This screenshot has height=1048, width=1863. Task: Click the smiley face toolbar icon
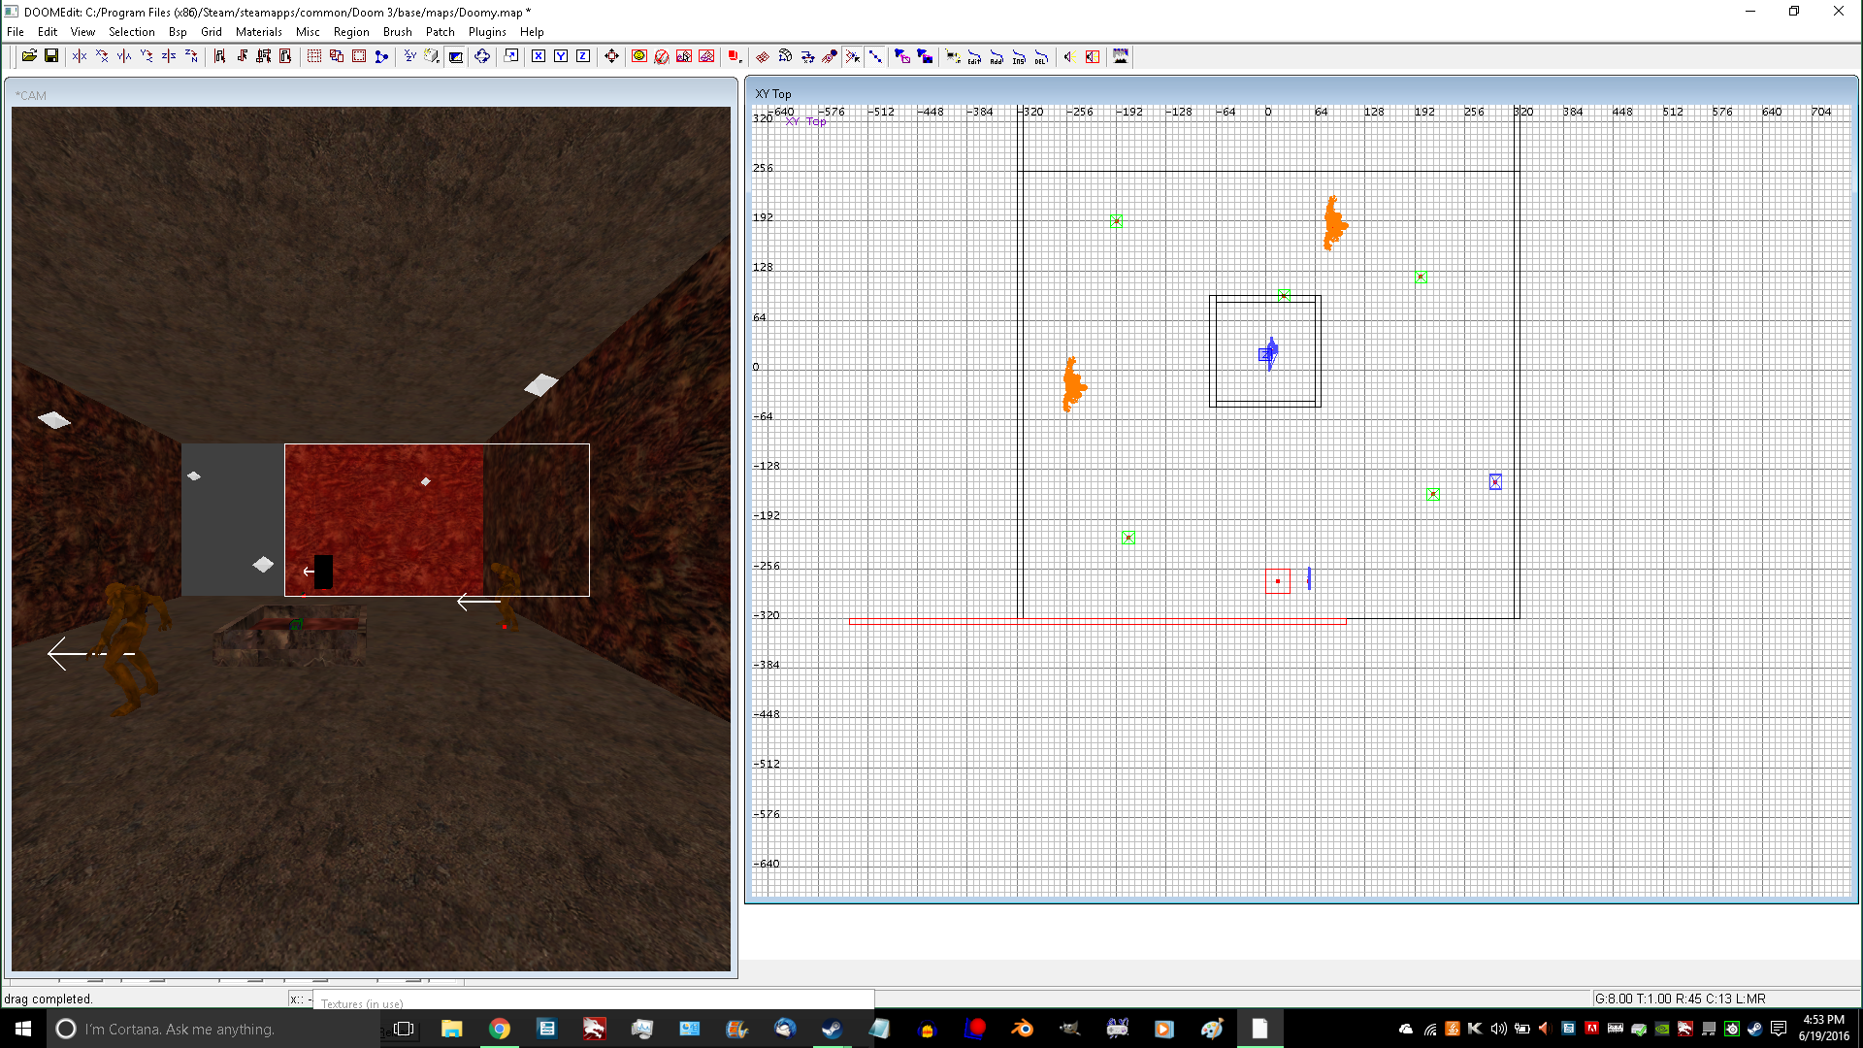click(638, 56)
